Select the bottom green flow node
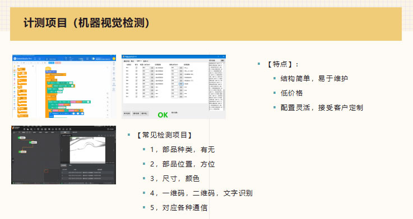This screenshot has width=413, height=219. pos(22,152)
